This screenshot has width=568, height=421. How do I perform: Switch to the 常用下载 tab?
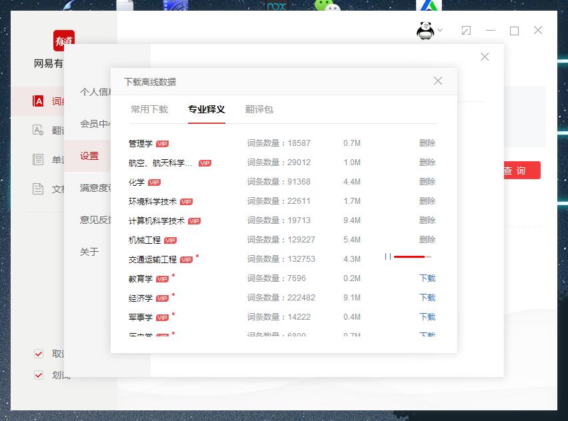pos(149,109)
